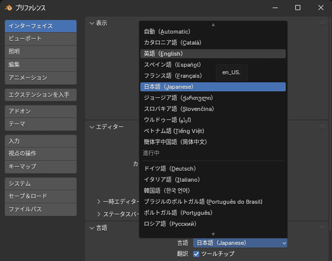
Task: Click the drag grip dots of 言語 panel
Action: (322, 227)
